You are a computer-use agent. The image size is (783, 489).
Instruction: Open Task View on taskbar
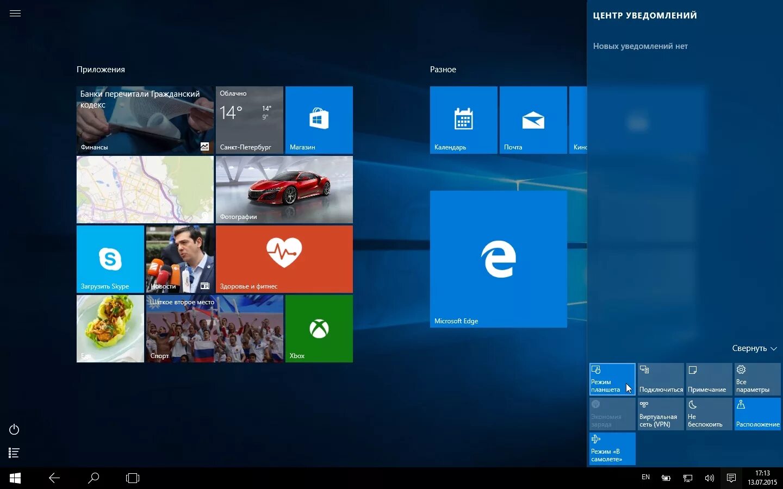[133, 478]
